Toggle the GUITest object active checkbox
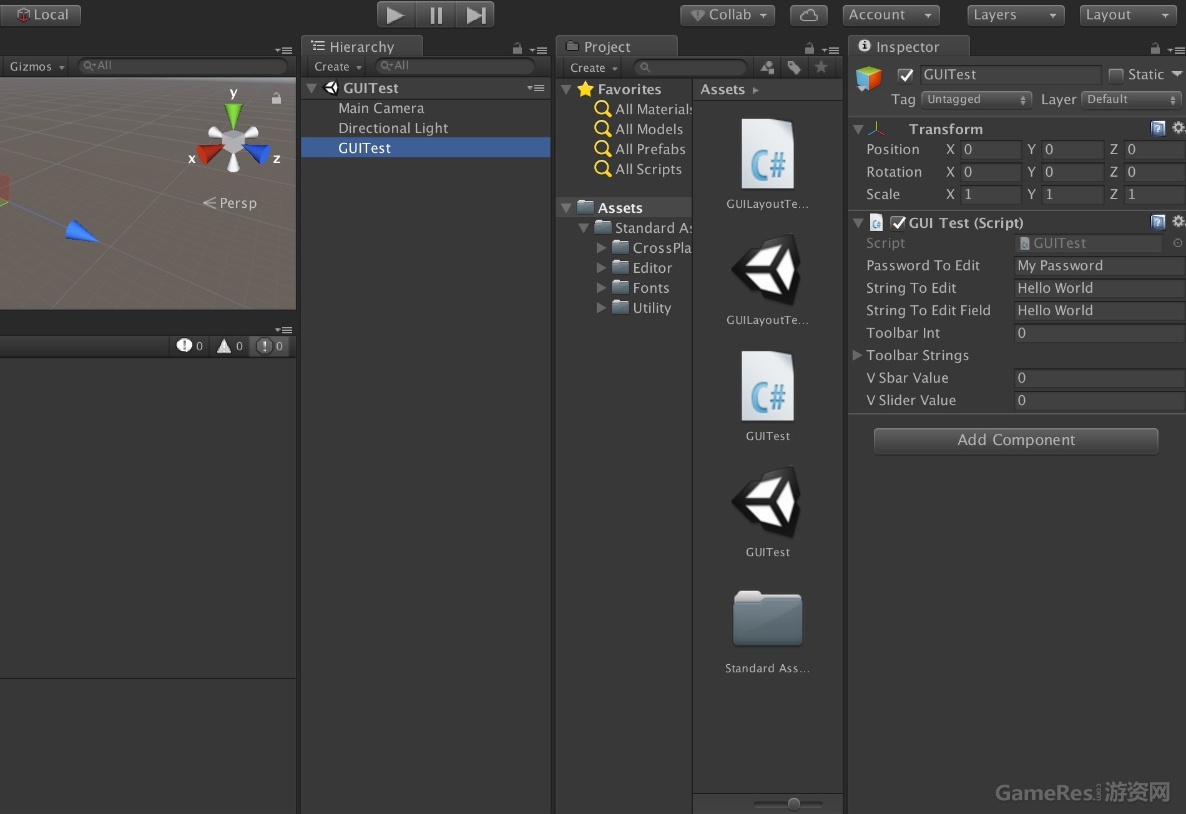This screenshot has height=814, width=1186. coord(905,76)
